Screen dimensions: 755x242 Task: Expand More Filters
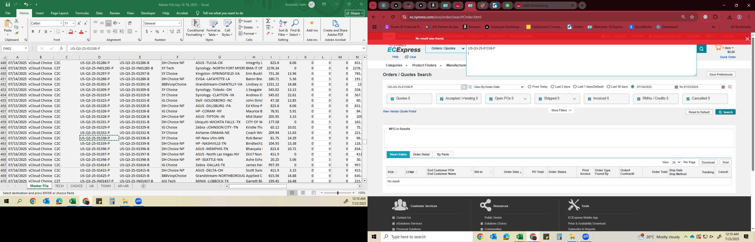561,111
